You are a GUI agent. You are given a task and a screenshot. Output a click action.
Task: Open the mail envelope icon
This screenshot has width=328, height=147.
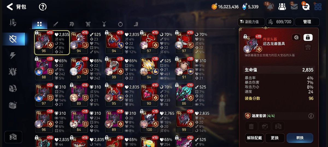(294, 7)
